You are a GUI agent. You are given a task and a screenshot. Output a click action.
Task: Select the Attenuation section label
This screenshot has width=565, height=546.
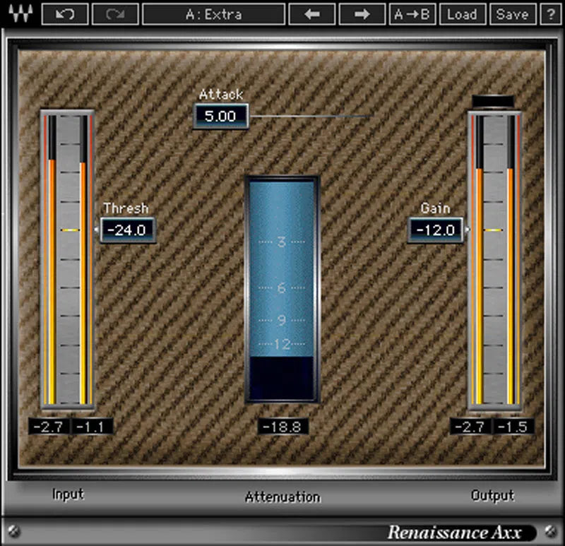coord(282,497)
